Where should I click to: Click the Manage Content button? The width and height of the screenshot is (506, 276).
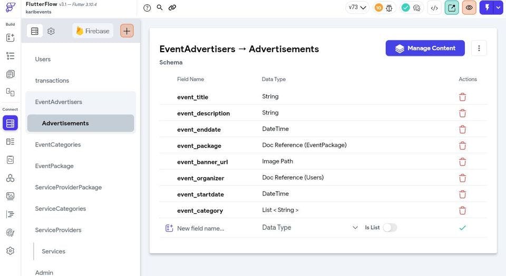tap(425, 48)
